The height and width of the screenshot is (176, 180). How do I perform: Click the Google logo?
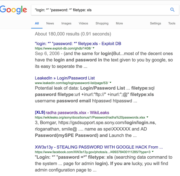13,10
